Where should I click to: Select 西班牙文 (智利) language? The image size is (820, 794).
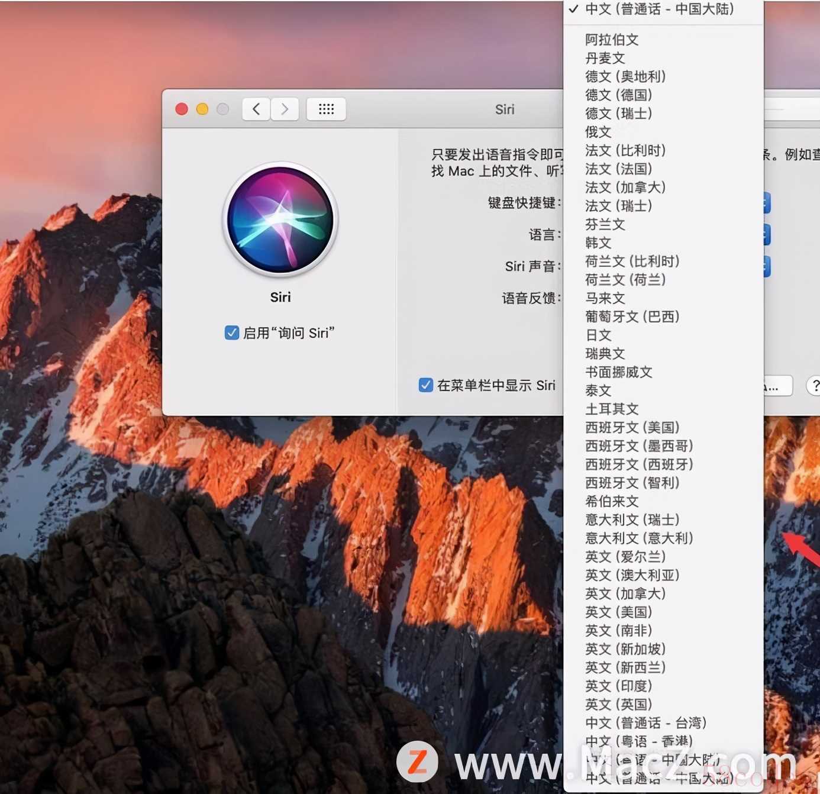pyautogui.click(x=664, y=483)
